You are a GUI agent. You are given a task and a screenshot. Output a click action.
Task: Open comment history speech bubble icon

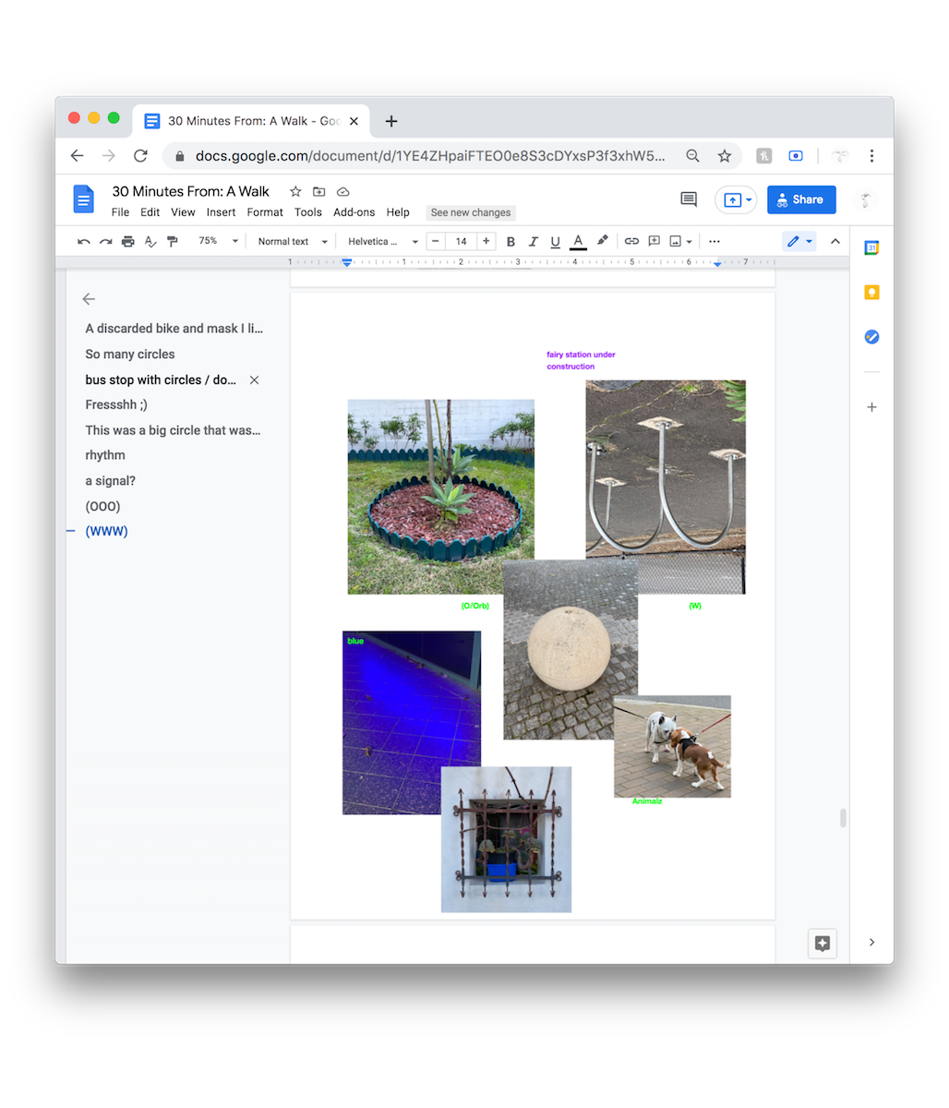688,199
